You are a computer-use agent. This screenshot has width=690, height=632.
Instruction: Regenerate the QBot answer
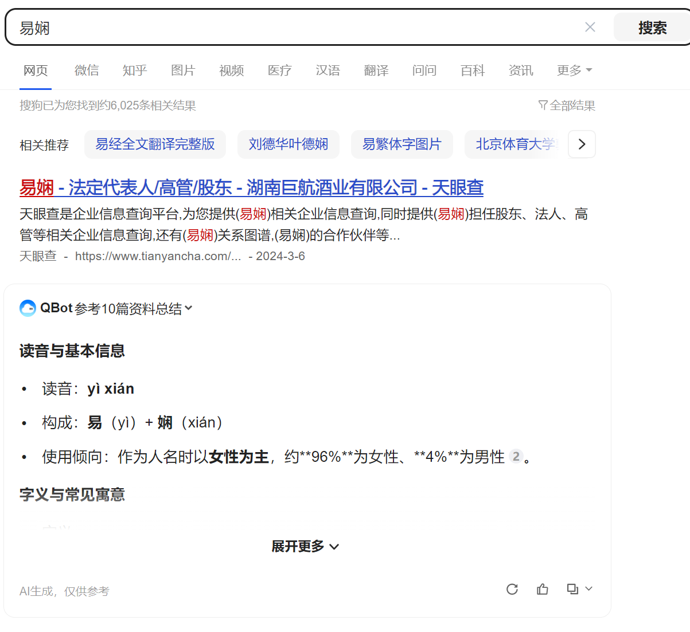click(512, 589)
